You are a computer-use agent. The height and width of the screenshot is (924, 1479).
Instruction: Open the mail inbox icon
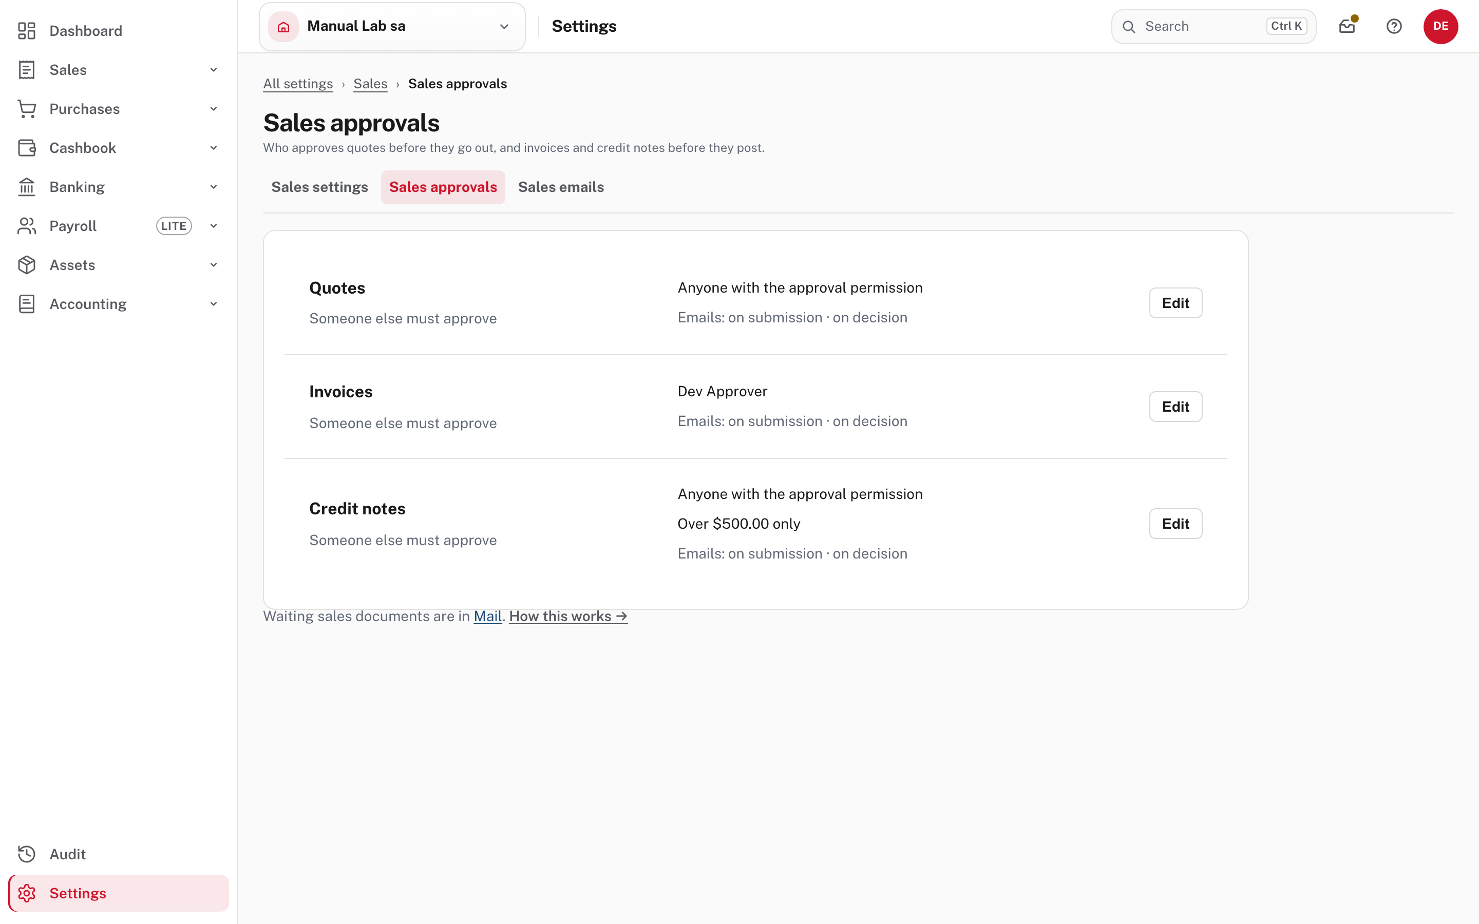[x=1347, y=26]
